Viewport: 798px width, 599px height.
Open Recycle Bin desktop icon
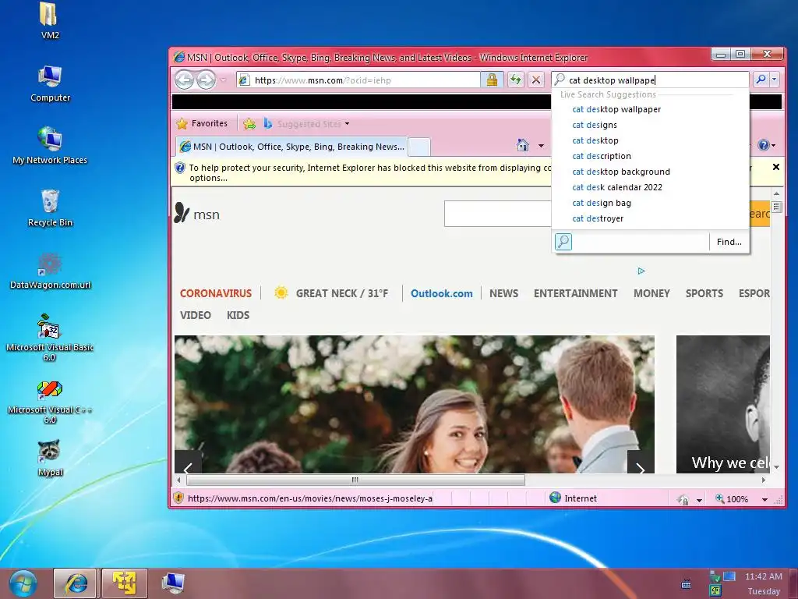click(50, 207)
